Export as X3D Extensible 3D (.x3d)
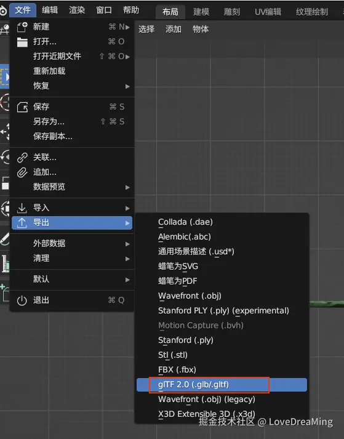This screenshot has height=439, width=344. coord(222,414)
